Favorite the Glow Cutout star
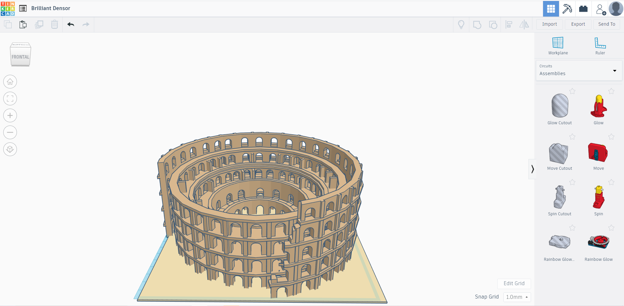624x306 pixels. click(572, 91)
